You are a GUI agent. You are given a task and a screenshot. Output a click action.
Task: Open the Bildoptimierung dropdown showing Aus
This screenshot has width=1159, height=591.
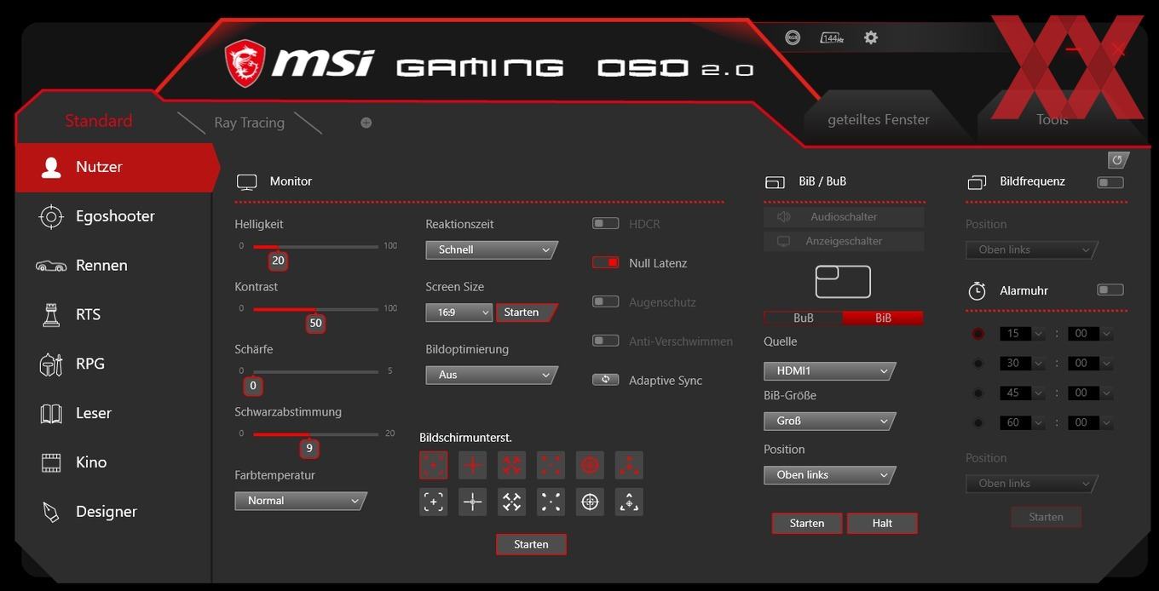click(492, 375)
